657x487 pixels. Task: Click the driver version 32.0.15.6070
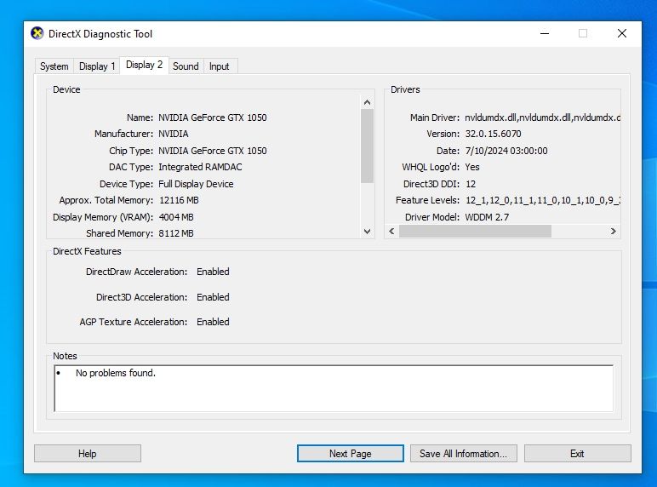coord(493,135)
